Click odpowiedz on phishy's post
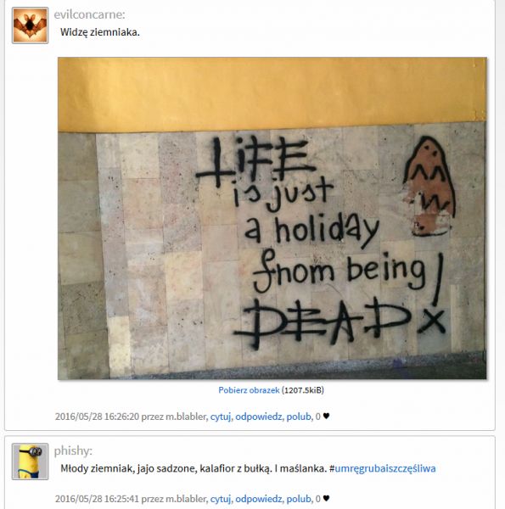Image resolution: width=505 pixels, height=509 pixels. 259,499
